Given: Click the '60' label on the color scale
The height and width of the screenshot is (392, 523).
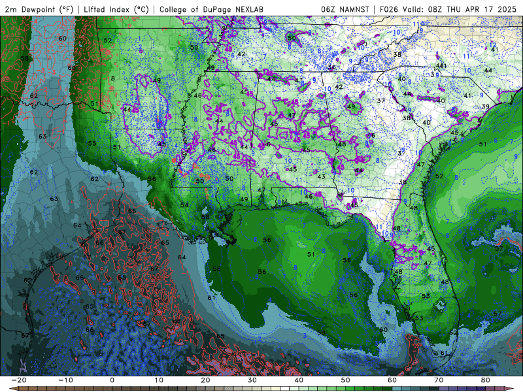Looking at the screenshot, I should tap(392, 380).
